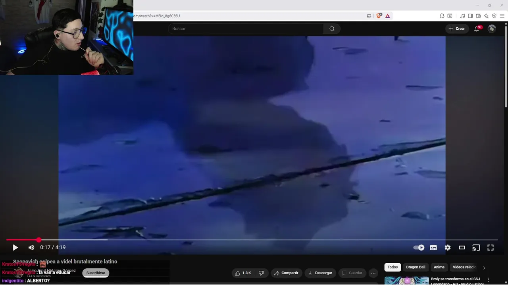Toggle the autoplay switch in player

[x=419, y=247]
